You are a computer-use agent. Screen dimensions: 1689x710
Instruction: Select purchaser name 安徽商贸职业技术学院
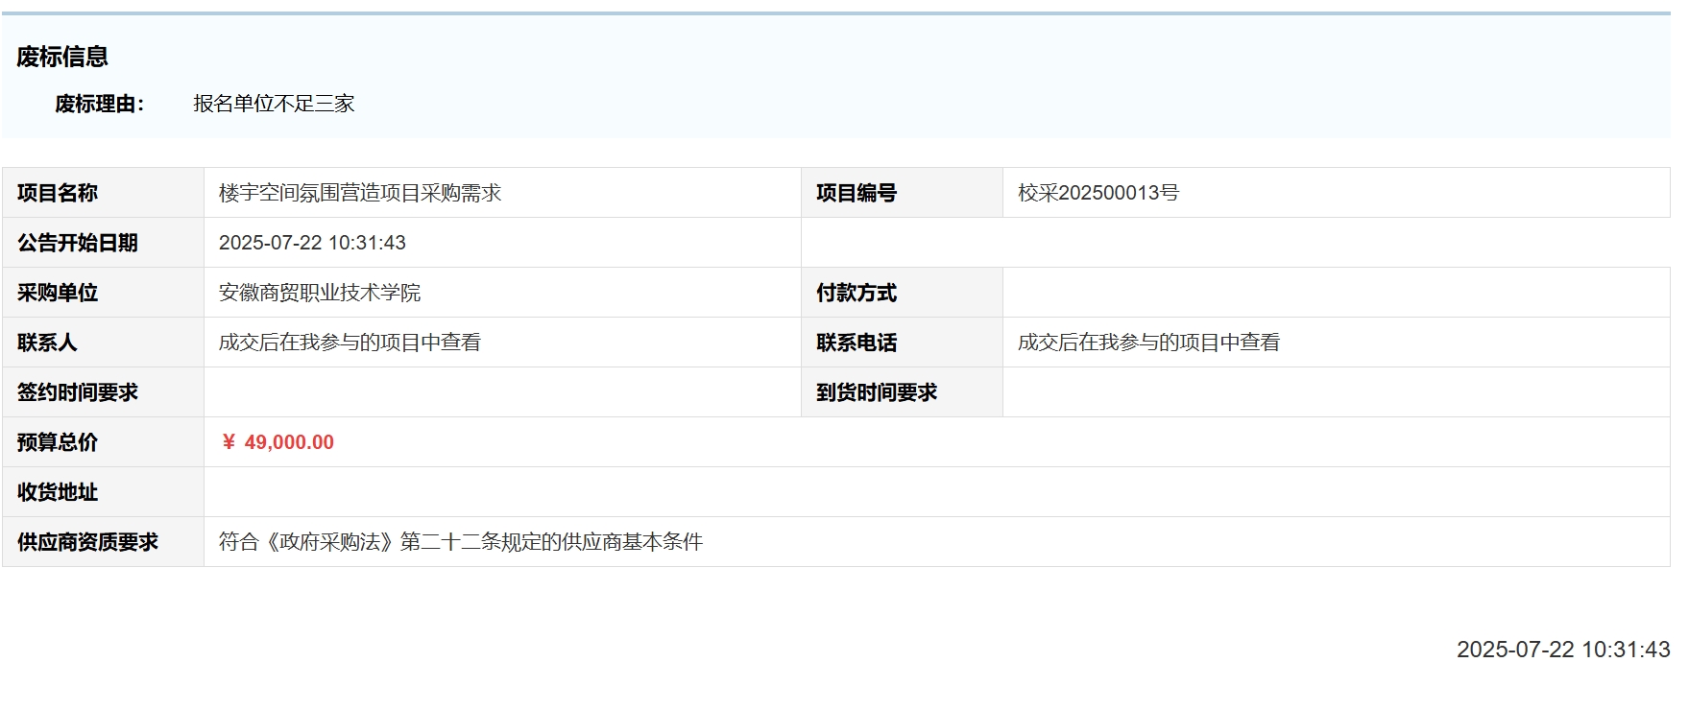pos(320,293)
